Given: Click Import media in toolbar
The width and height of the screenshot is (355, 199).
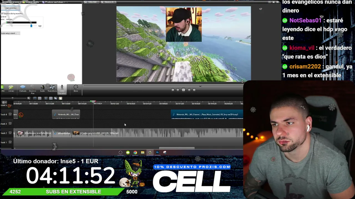Looking at the screenshot, I should [31, 2].
